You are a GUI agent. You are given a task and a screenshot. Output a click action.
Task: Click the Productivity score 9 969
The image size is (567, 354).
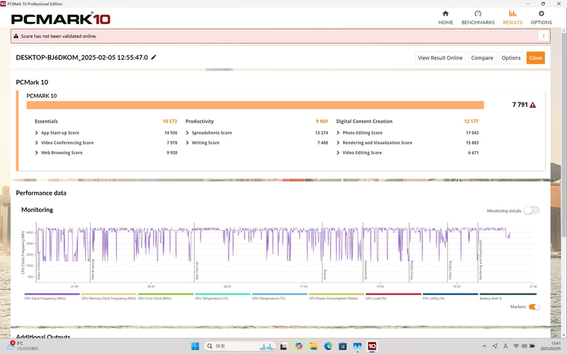pyautogui.click(x=322, y=121)
